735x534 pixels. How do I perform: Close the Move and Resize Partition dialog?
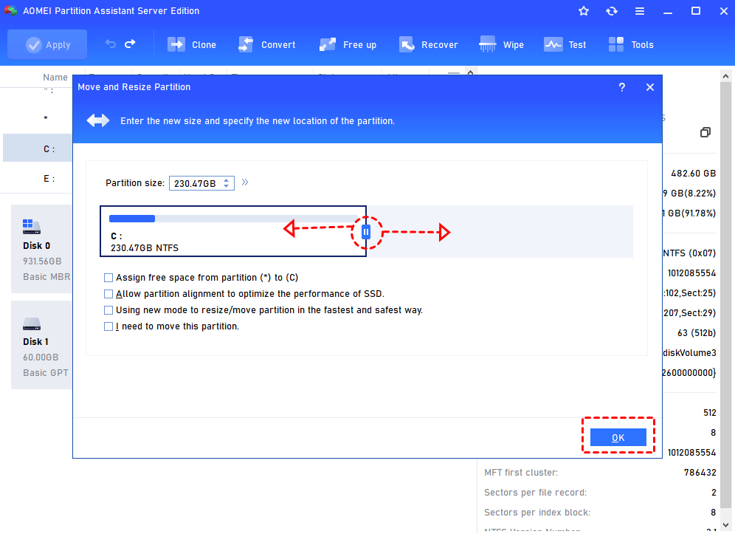pyautogui.click(x=650, y=87)
